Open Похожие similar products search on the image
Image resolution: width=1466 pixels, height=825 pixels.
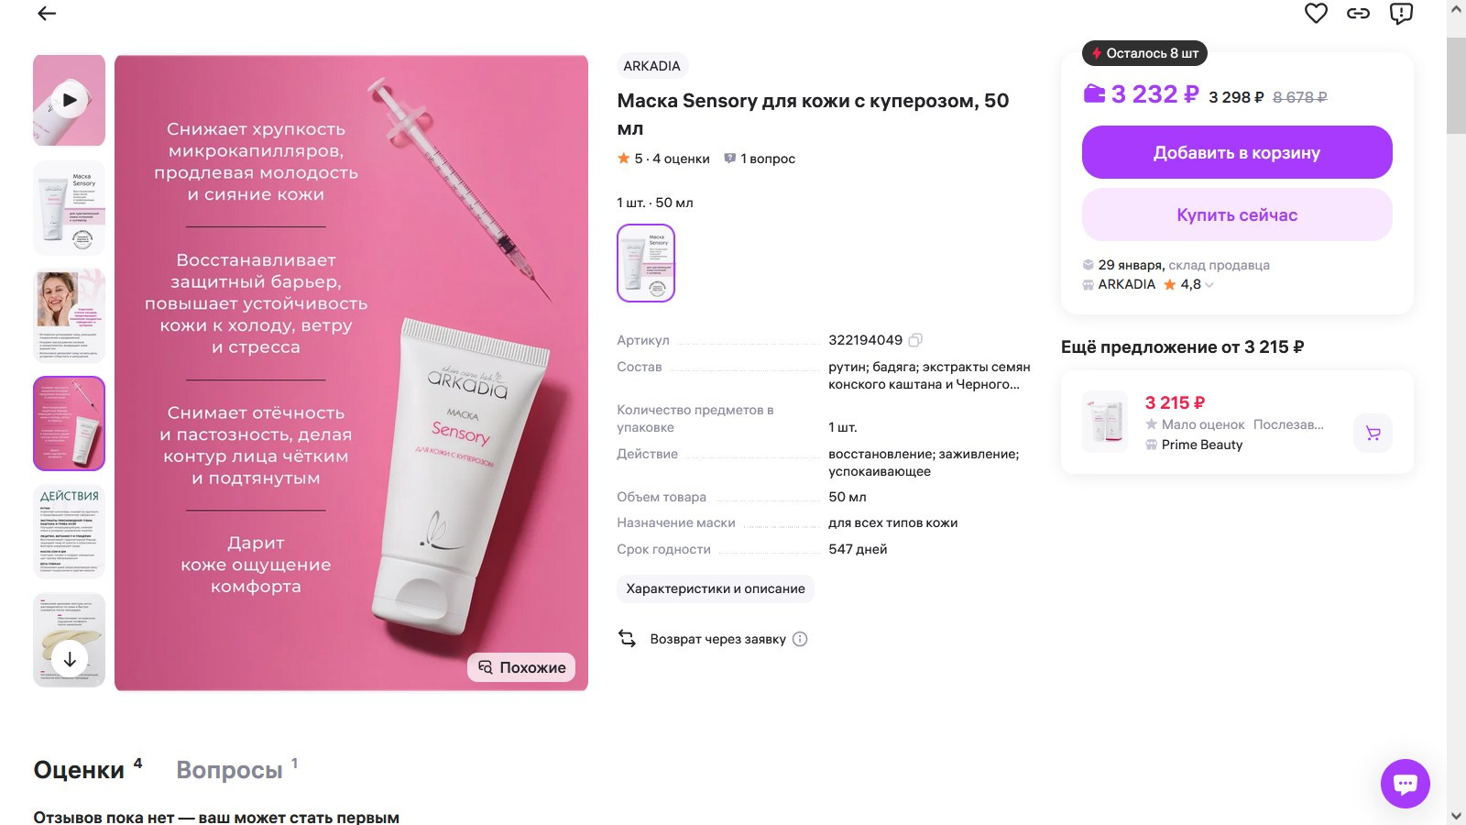520,667
